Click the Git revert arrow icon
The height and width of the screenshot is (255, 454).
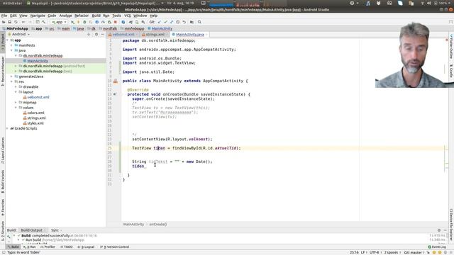pos(184,22)
